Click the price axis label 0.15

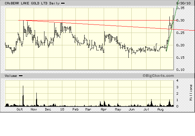coord(180,57)
